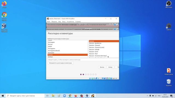
Task: Suppress the mouse integration notification permanently
Action: [x=117, y=29]
